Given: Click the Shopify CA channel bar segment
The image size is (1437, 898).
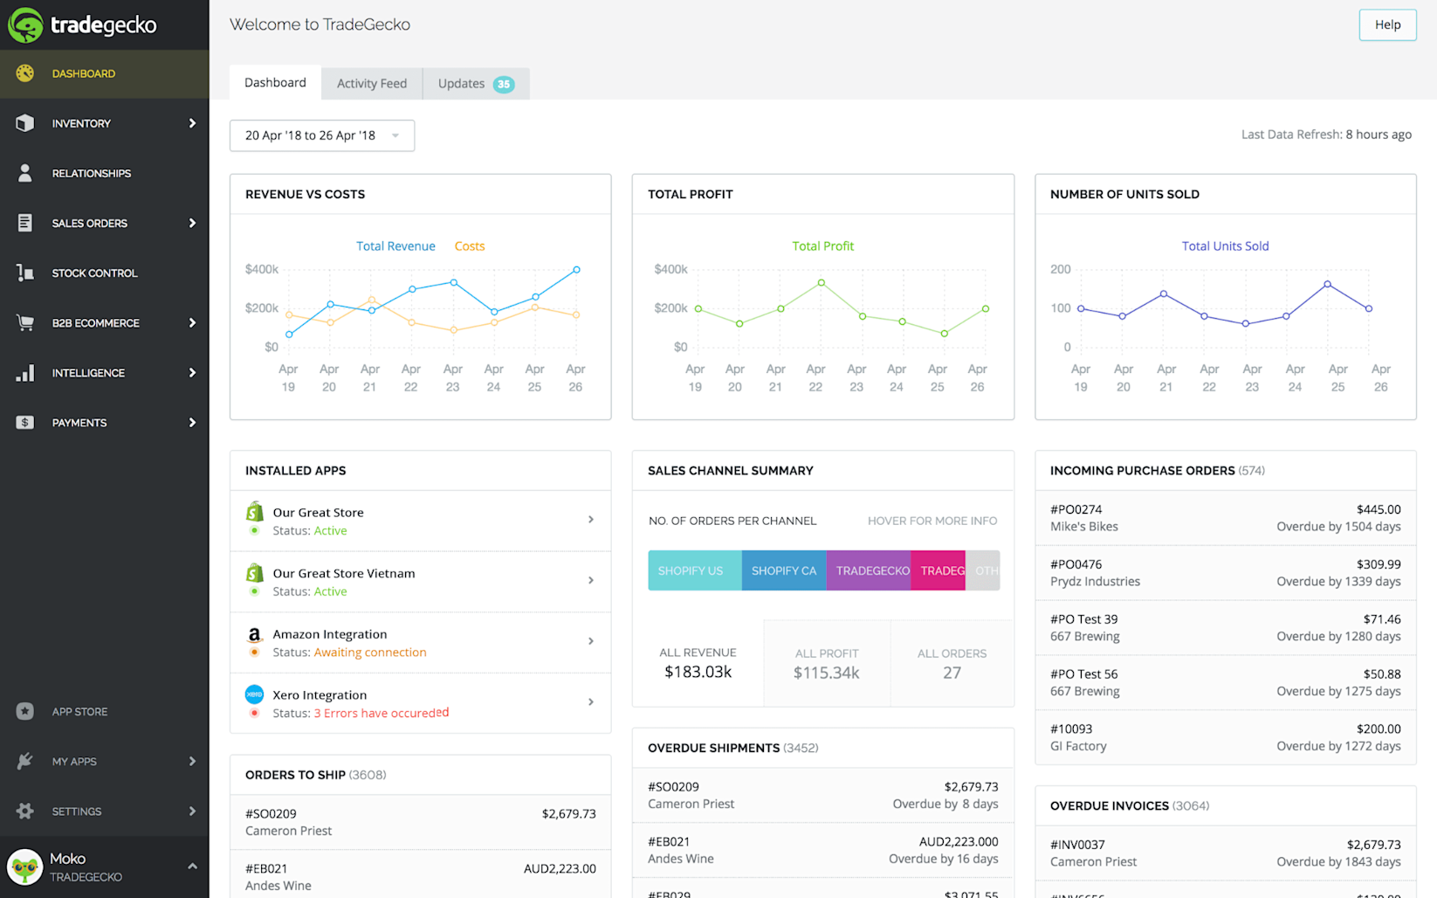Looking at the screenshot, I should (784, 570).
